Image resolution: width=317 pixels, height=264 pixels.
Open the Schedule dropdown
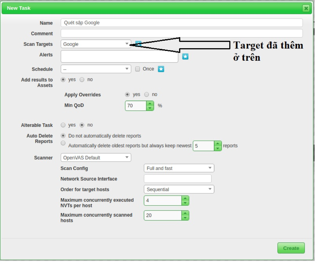tap(96, 69)
